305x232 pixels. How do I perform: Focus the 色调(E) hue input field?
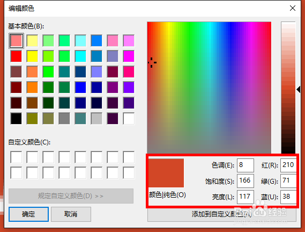[246, 165]
